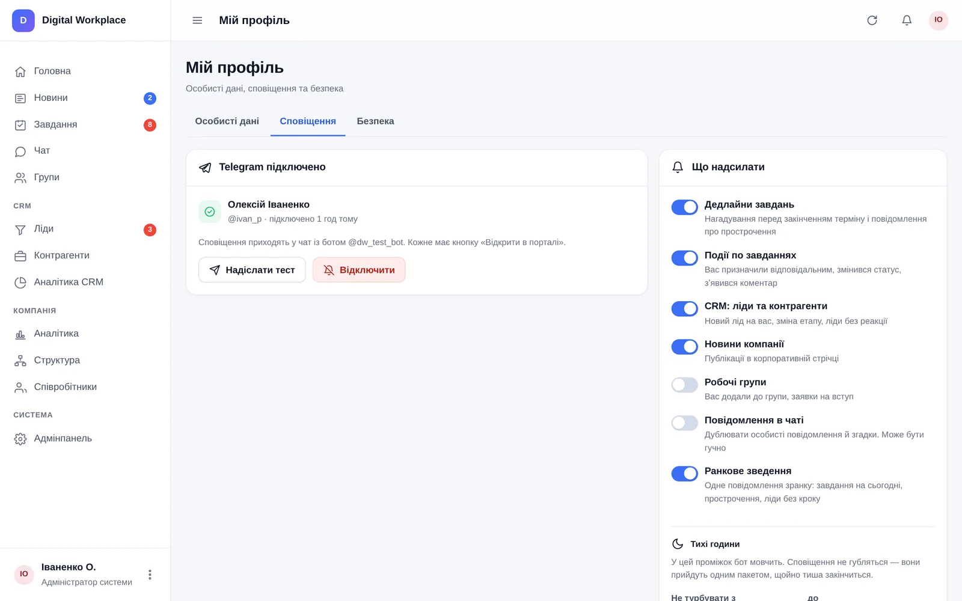Switch off the Новини компанії toggle

(x=684, y=347)
